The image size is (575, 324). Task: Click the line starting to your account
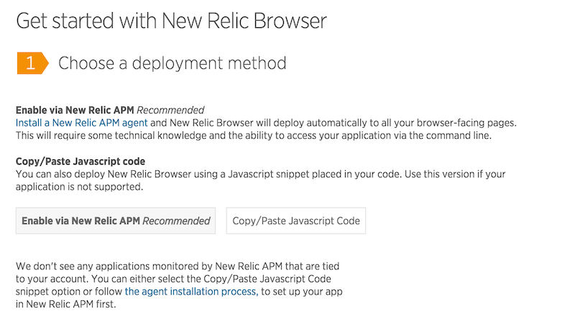[173, 279]
